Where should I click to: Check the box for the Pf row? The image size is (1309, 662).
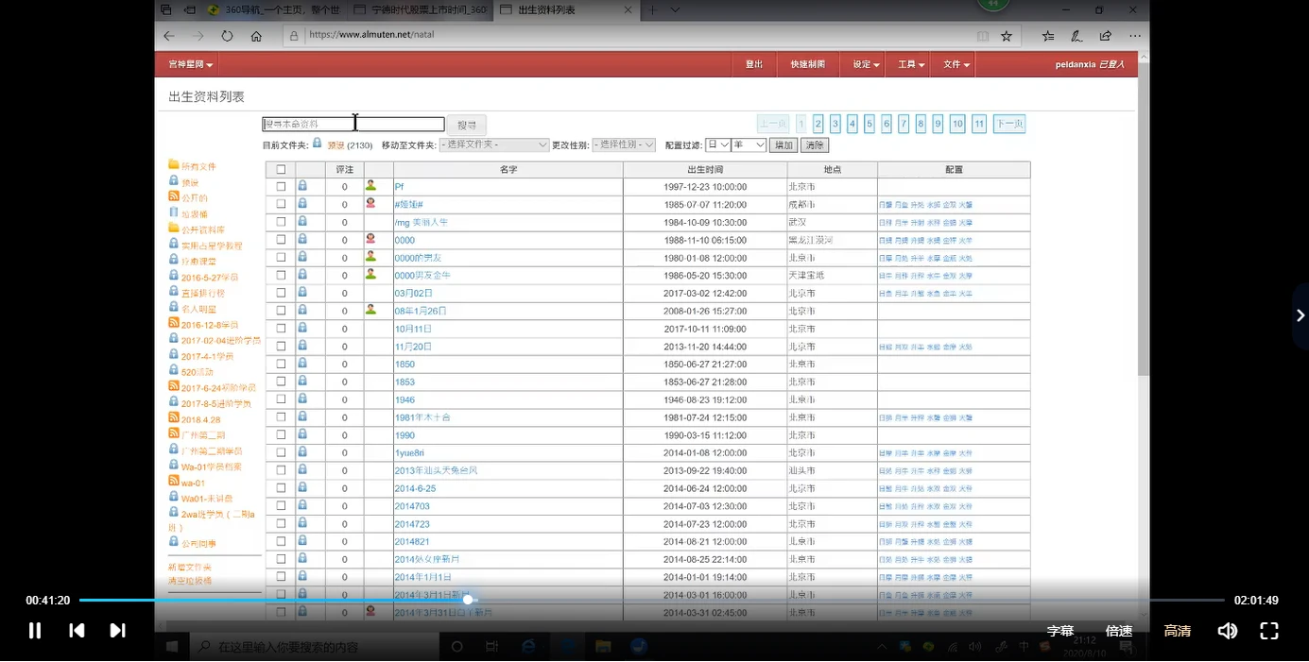coord(281,187)
